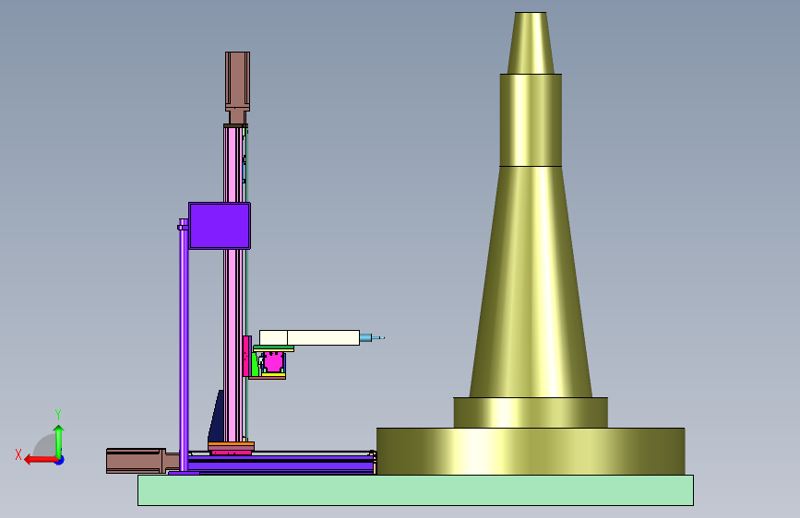Viewport: 800px width, 518px height.
Task: Select the wide gold bottom disk
Action: (x=531, y=452)
